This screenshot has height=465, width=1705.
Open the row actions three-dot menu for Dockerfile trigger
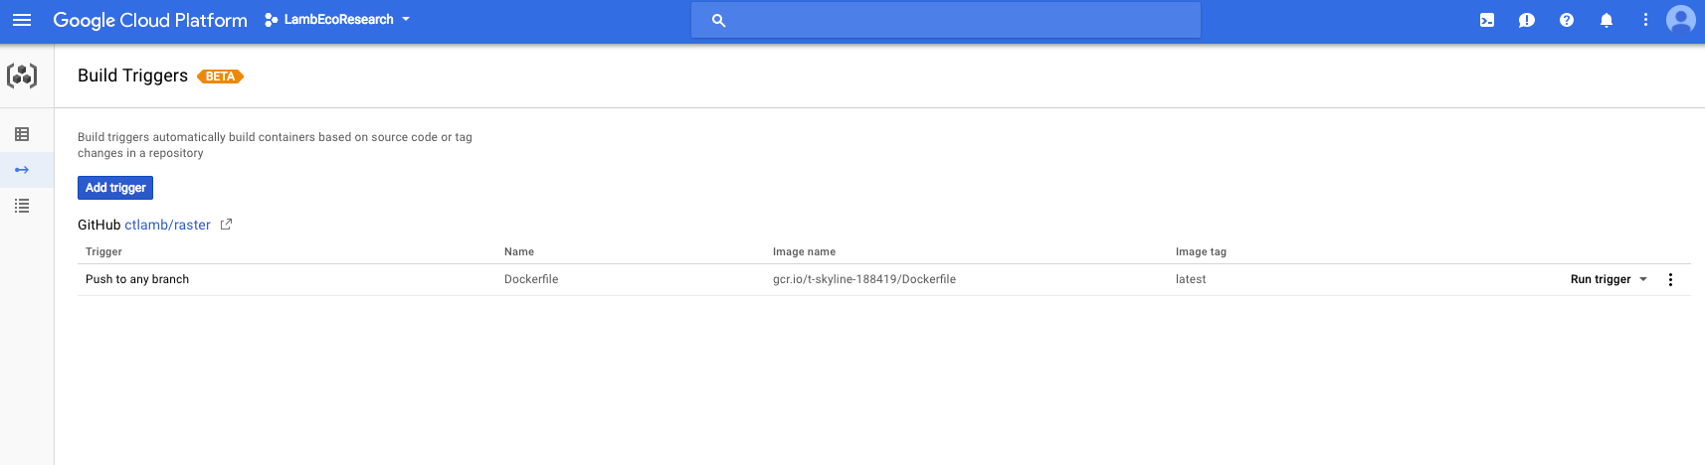click(x=1671, y=279)
